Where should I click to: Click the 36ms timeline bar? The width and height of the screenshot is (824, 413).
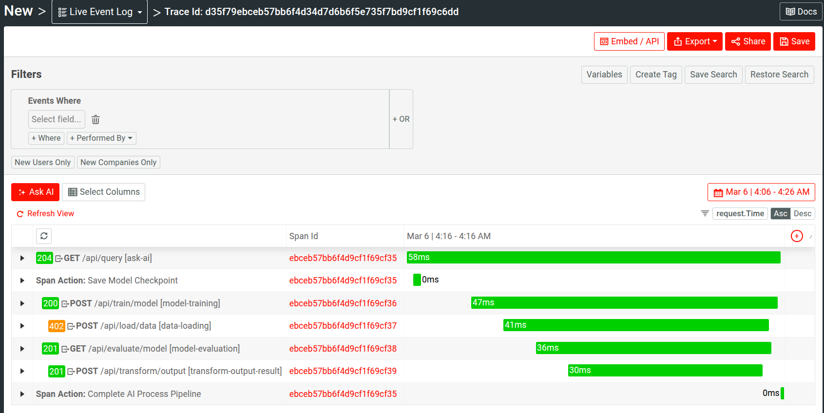click(653, 348)
